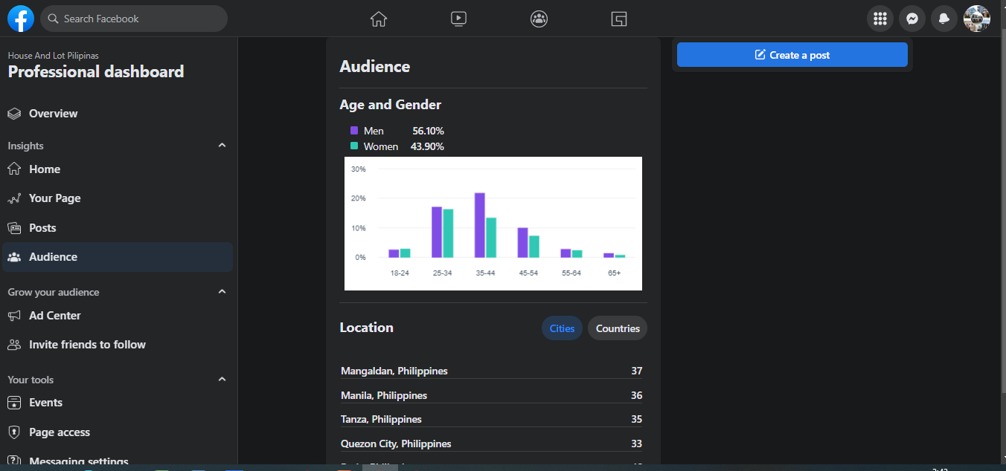Click the Facebook logo icon
This screenshot has width=1006, height=471.
(21, 19)
